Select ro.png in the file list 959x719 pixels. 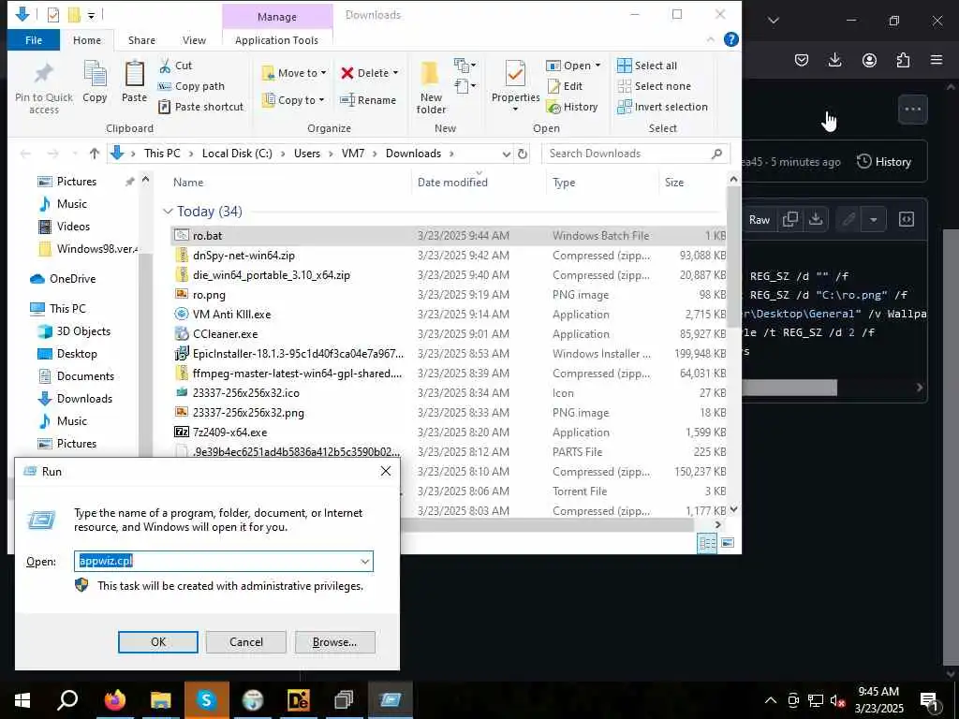448,295
